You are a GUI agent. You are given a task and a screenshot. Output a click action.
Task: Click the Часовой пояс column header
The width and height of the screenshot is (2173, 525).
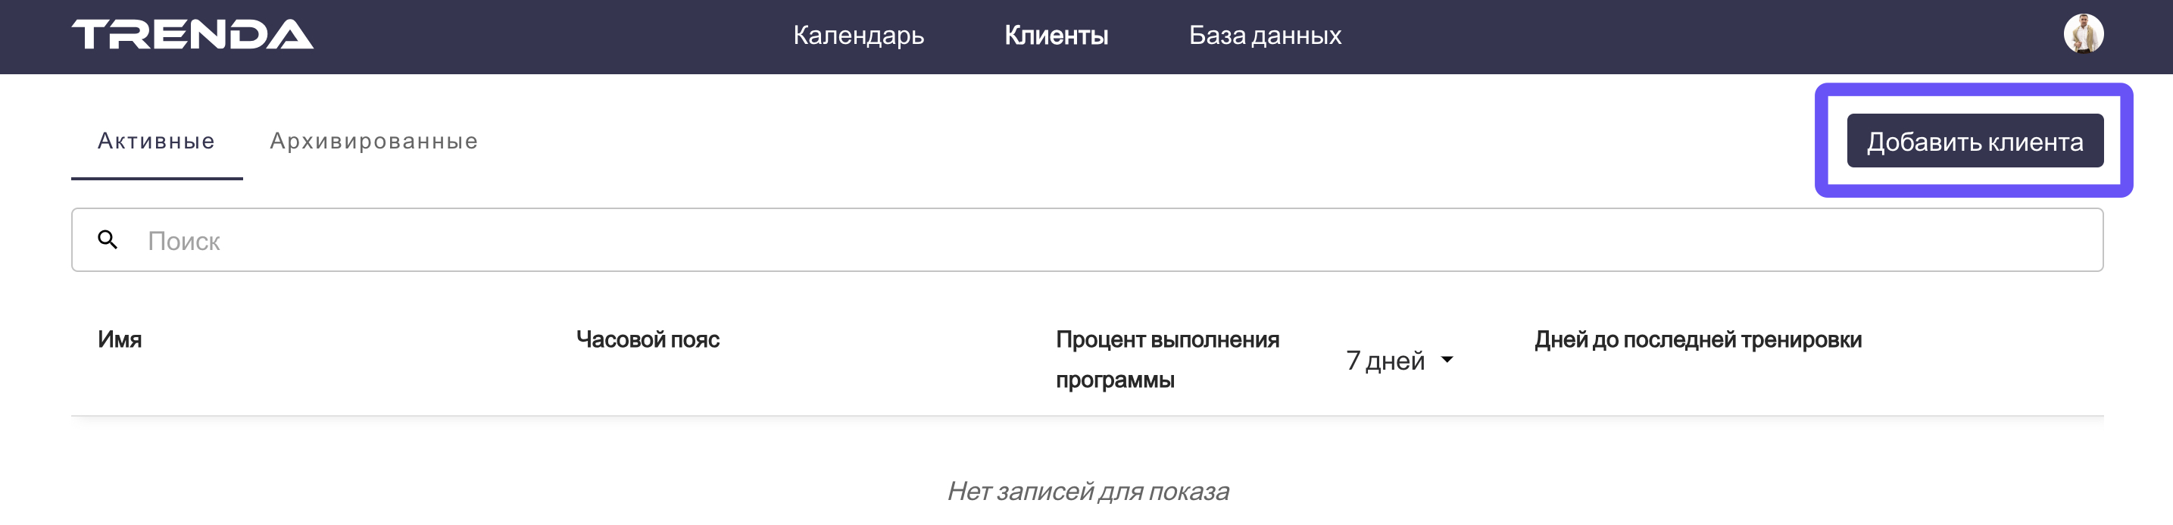pos(647,339)
